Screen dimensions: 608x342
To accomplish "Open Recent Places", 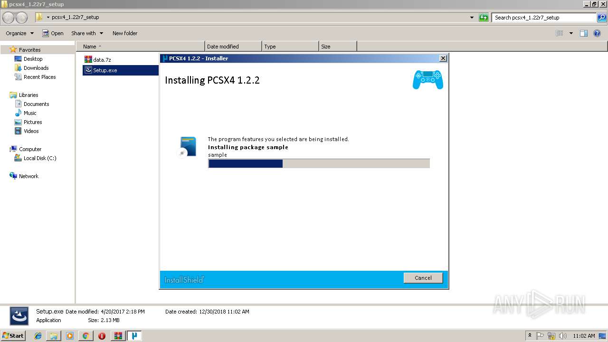I will click(39, 77).
